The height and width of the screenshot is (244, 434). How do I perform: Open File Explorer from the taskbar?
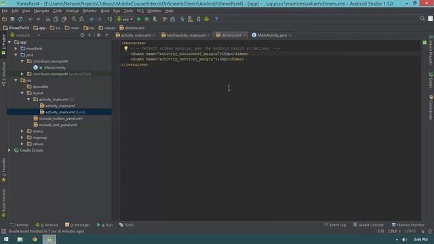pyautogui.click(x=20, y=239)
